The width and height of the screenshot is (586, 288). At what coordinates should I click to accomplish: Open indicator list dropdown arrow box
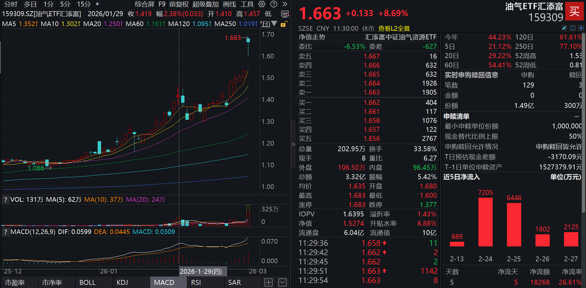(x=282, y=282)
